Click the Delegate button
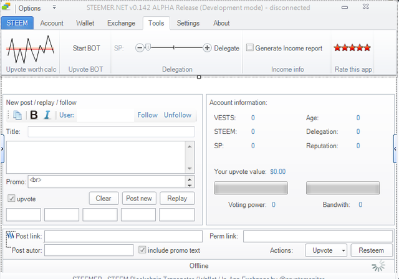Viewport: 399px width, 279px height. 226,48
